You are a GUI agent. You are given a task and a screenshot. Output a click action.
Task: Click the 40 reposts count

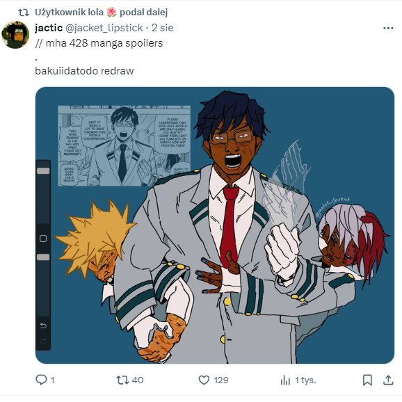138,380
